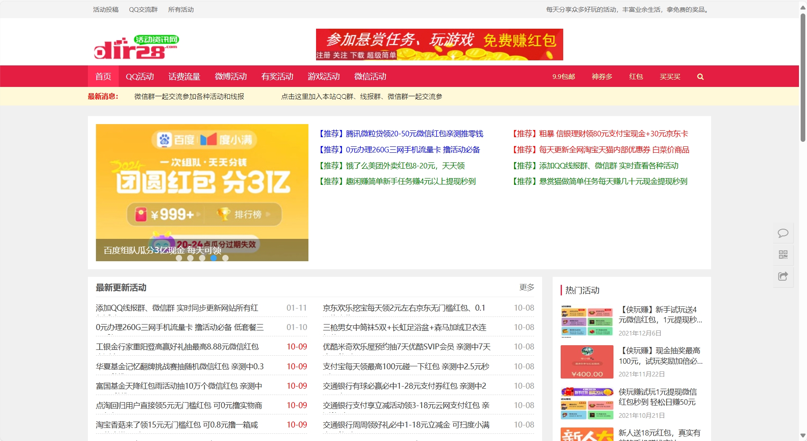Open recommendation 信银理财领80元支付宝现金
This screenshot has width=807, height=441.
point(599,134)
